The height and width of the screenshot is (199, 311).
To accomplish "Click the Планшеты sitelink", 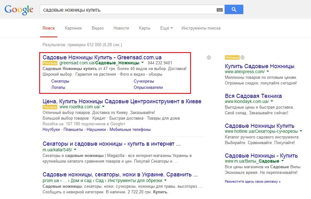I will [73, 130].
